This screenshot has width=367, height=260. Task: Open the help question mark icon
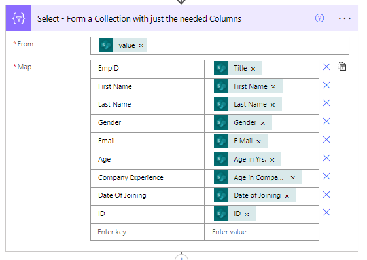pos(319,18)
